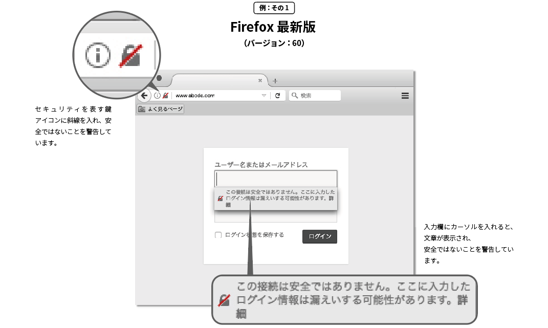The height and width of the screenshot is (328, 548).
Task: Open the hamburger menu icon
Action: 405,96
